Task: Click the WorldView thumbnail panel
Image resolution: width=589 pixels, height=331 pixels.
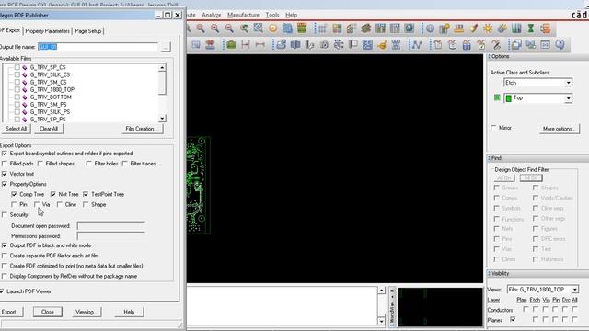Action: point(440,307)
